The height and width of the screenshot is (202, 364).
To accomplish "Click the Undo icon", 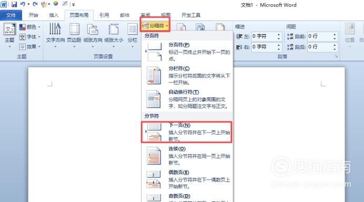I will 23,4.
